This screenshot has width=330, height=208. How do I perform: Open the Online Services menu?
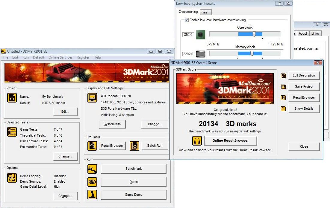[x=60, y=57]
